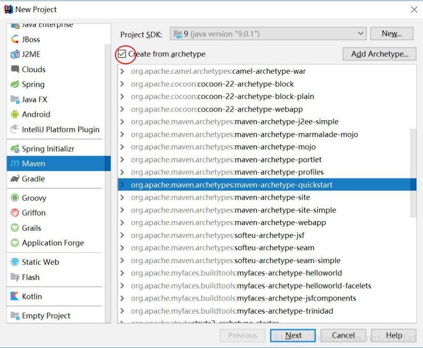Toggle Create from archetype checkbox

(x=122, y=54)
